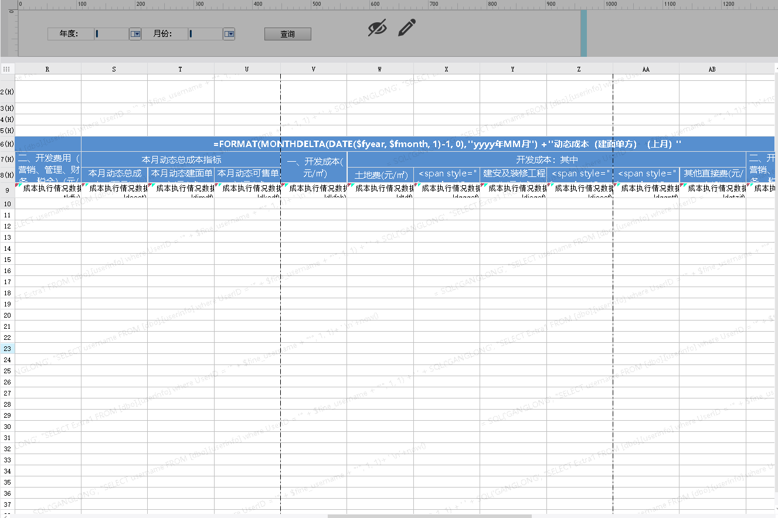
Task: Select row header 37
Action: (7, 505)
